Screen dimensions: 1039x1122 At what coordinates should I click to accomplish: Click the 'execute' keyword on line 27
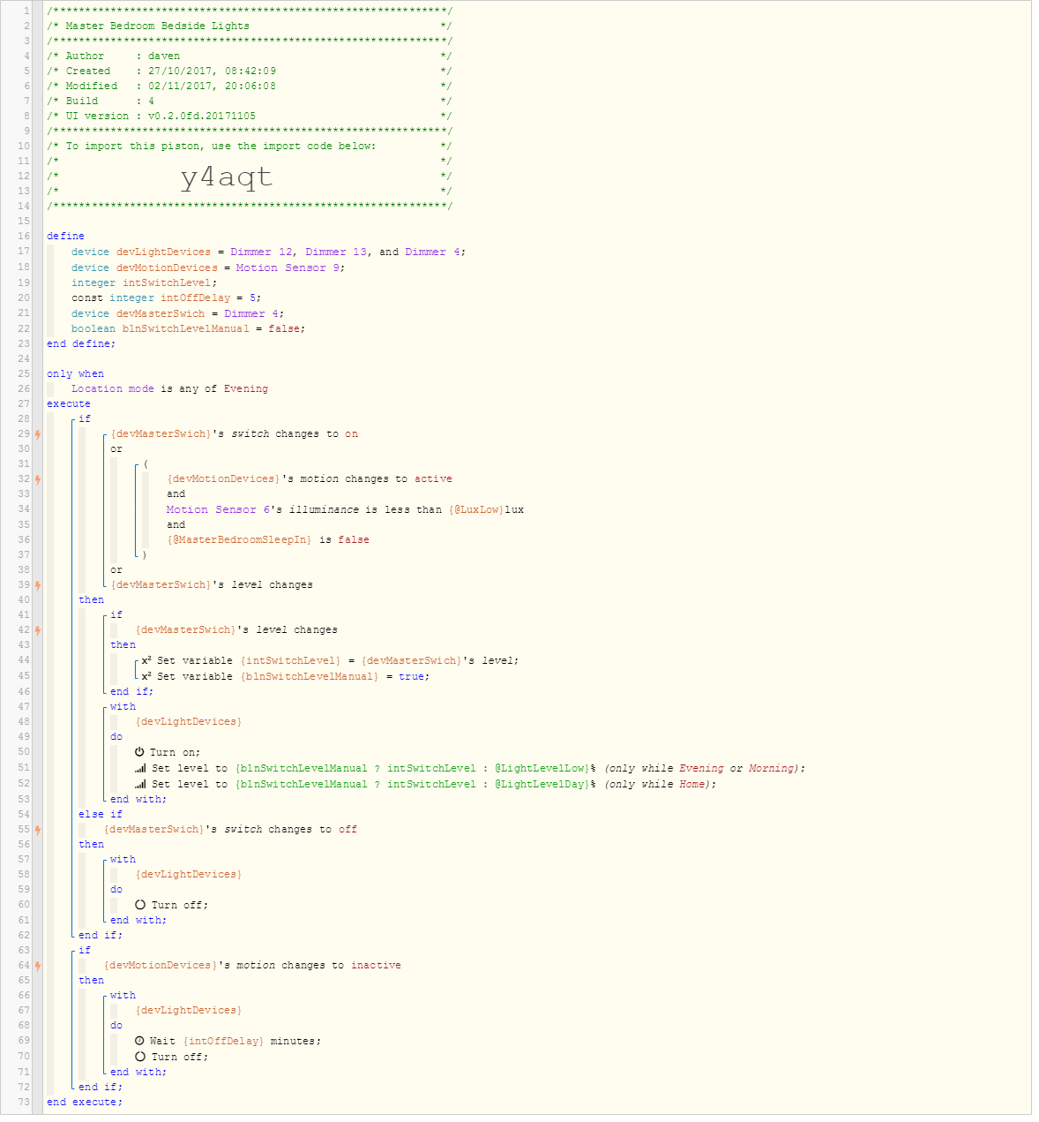69,403
